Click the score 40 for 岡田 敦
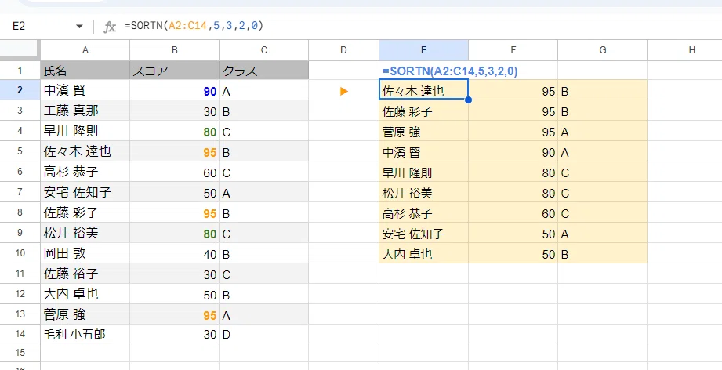The width and height of the screenshot is (722, 370). pos(175,253)
